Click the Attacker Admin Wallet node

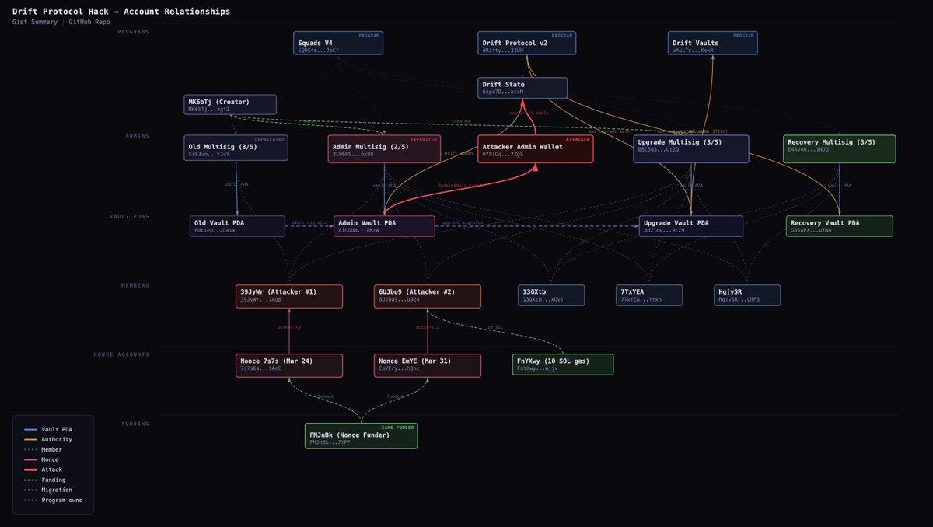(536, 148)
